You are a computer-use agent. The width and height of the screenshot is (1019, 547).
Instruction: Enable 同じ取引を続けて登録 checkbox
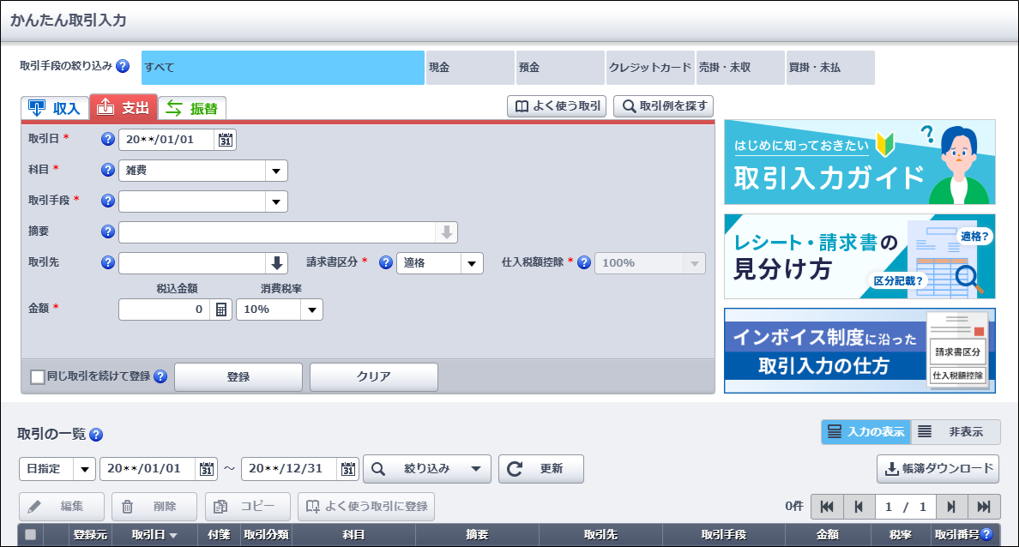pyautogui.click(x=38, y=377)
